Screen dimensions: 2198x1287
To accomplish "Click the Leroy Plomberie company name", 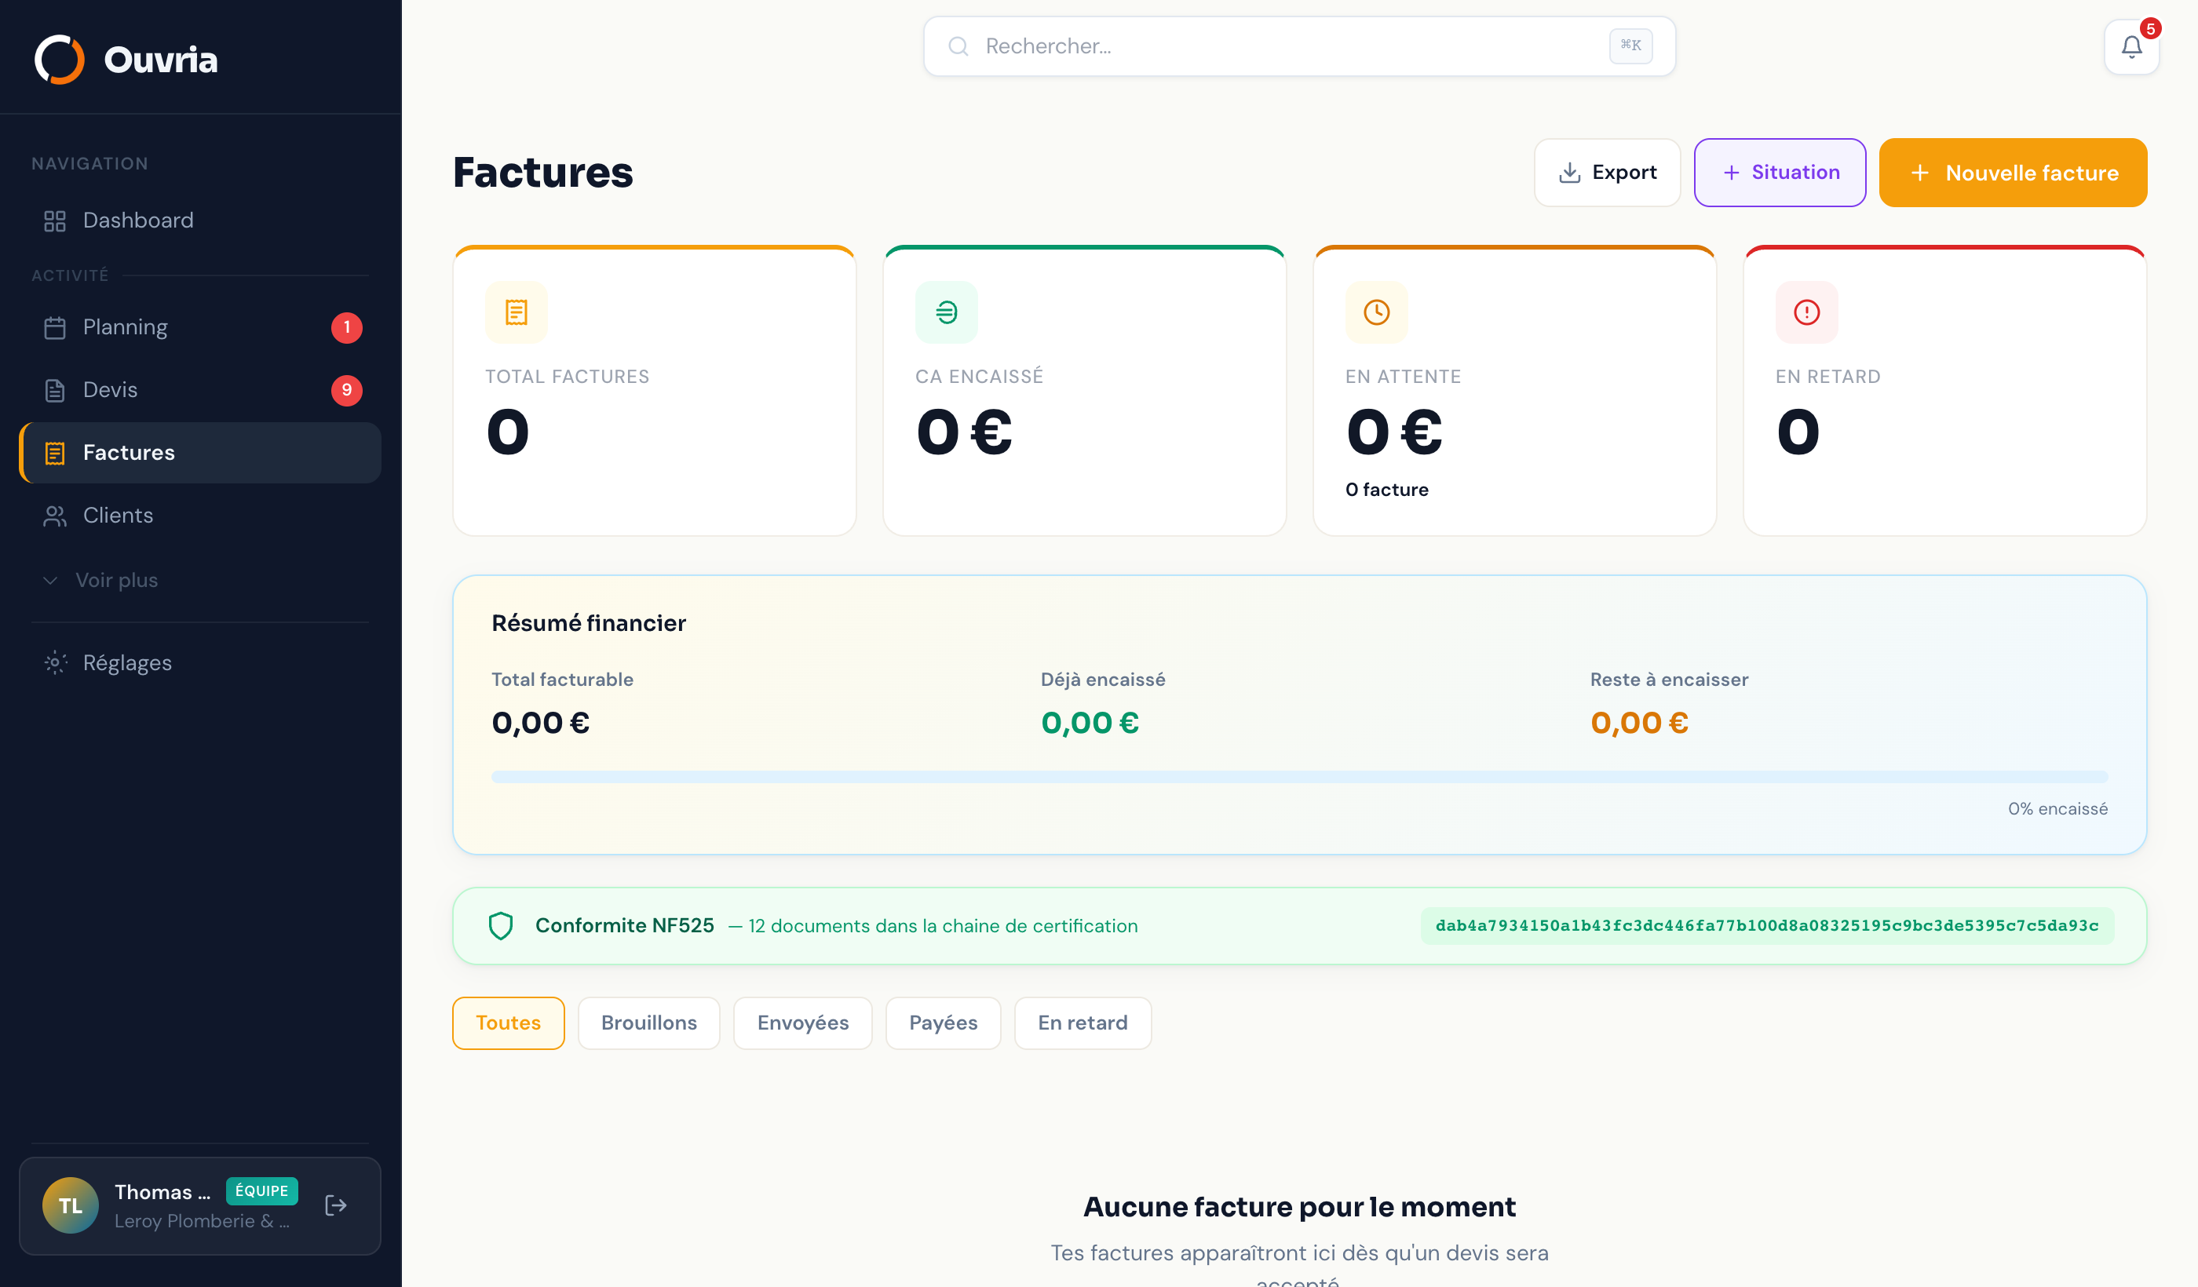I will click(x=202, y=1221).
